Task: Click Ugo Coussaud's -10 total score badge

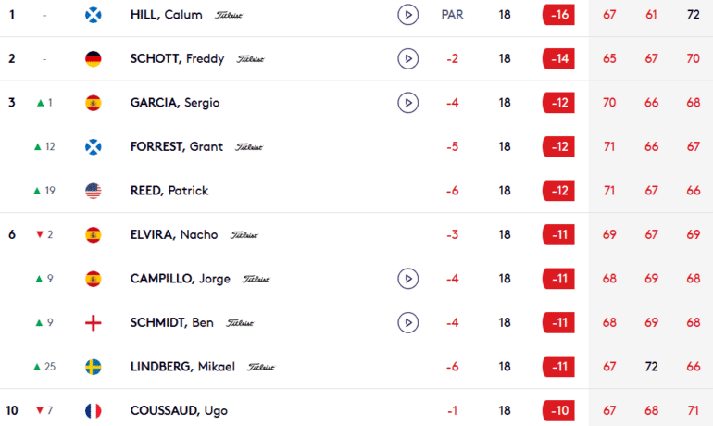Action: coord(558,410)
